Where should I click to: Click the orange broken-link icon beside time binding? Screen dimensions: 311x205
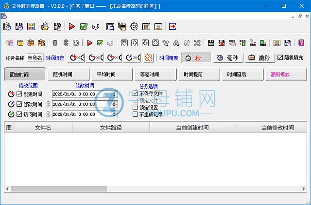149,57
